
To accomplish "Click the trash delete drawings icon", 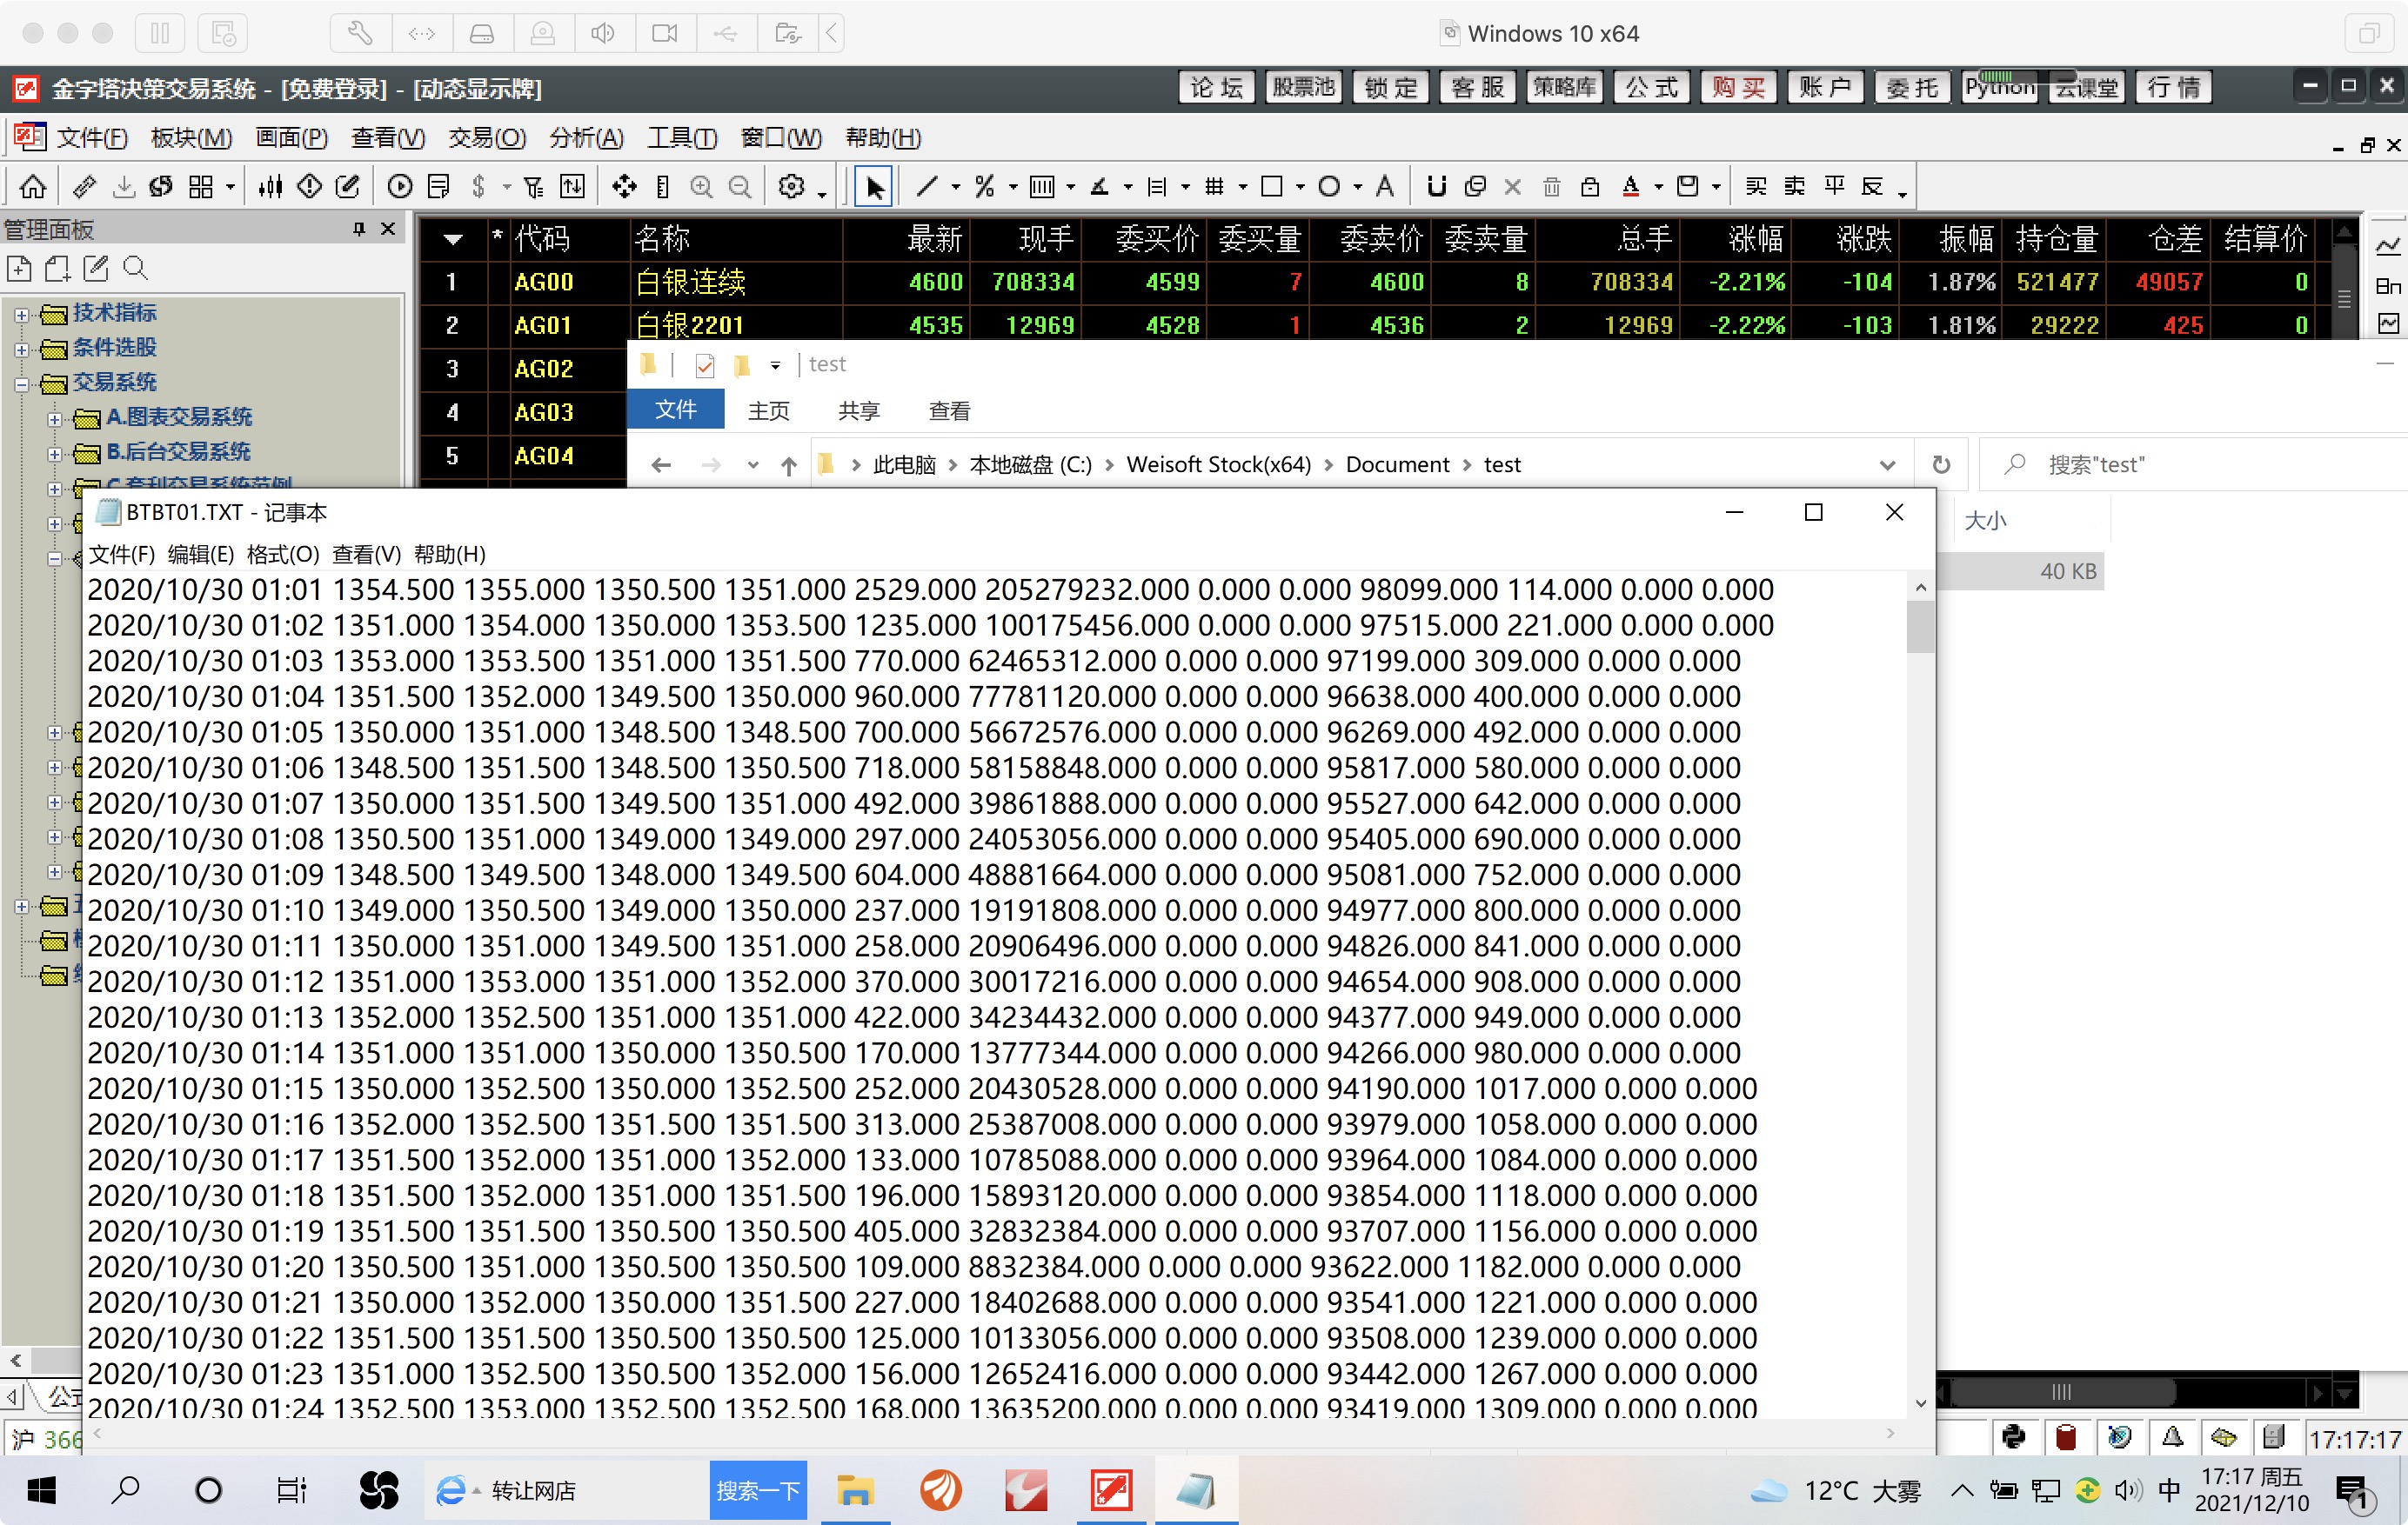I will 1551,186.
